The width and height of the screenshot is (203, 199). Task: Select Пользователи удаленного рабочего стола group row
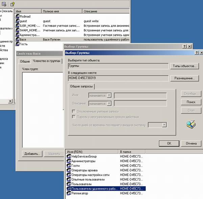tap(94, 189)
